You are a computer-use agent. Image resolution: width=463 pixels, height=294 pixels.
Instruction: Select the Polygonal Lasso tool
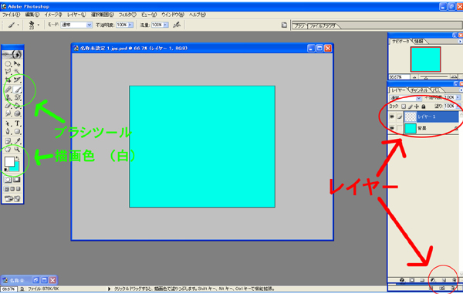(x=8, y=72)
